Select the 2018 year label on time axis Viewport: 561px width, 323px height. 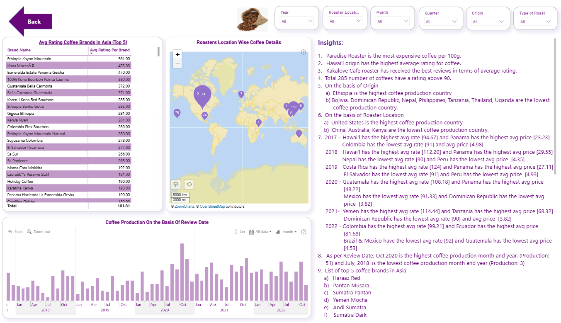pos(46,310)
